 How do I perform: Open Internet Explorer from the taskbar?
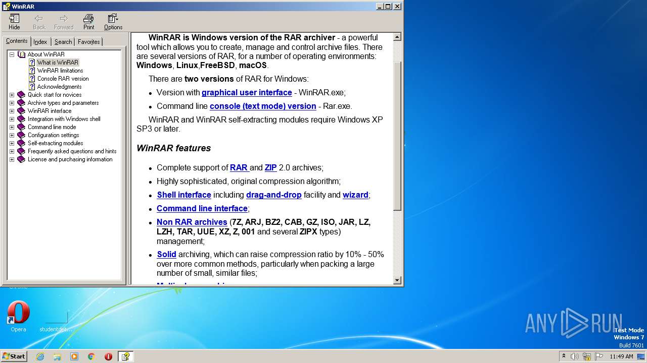40,356
